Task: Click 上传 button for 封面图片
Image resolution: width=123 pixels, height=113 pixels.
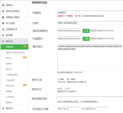Action: coord(86,39)
